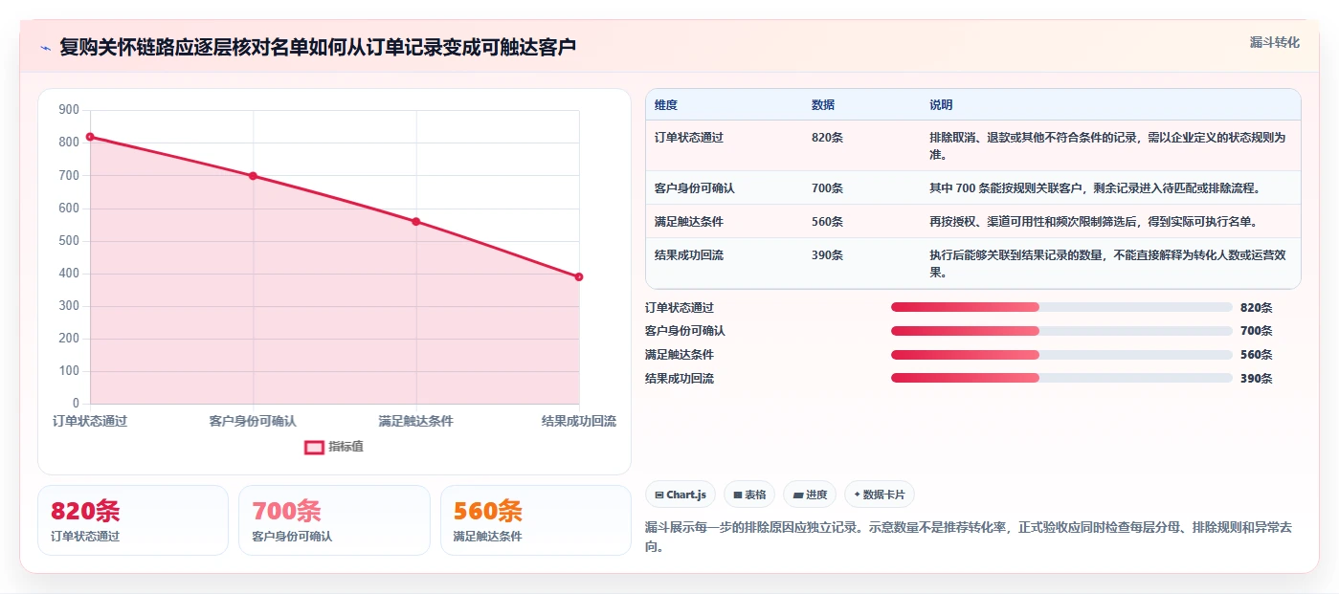Click the page title 复购关怀链路
This screenshot has height=594, width=1339.
318,48
